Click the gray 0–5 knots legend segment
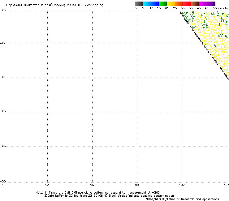 click(x=139, y=4)
